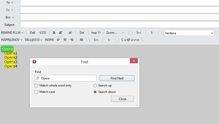
Task: Click the Find text input containing Opera
Action: pos(66,78)
